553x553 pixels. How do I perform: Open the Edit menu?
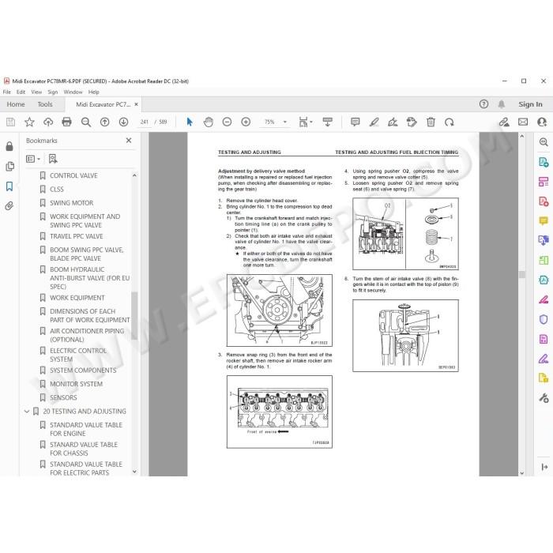pyautogui.click(x=21, y=92)
